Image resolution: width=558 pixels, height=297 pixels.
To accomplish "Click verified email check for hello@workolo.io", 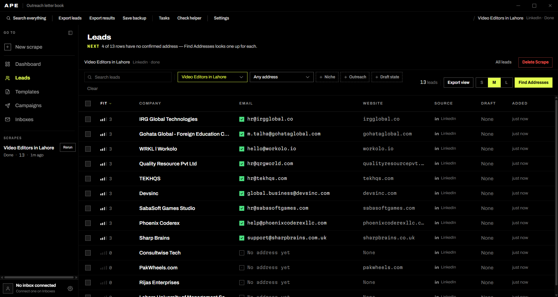I will pyautogui.click(x=242, y=149).
